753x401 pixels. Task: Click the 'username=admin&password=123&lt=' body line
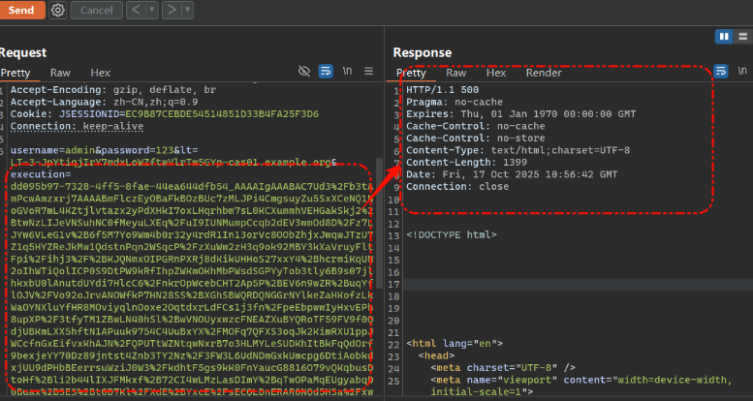[x=105, y=150]
